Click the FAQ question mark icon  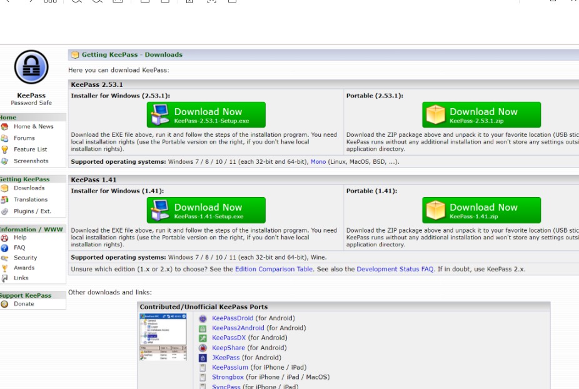pyautogui.click(x=4, y=248)
